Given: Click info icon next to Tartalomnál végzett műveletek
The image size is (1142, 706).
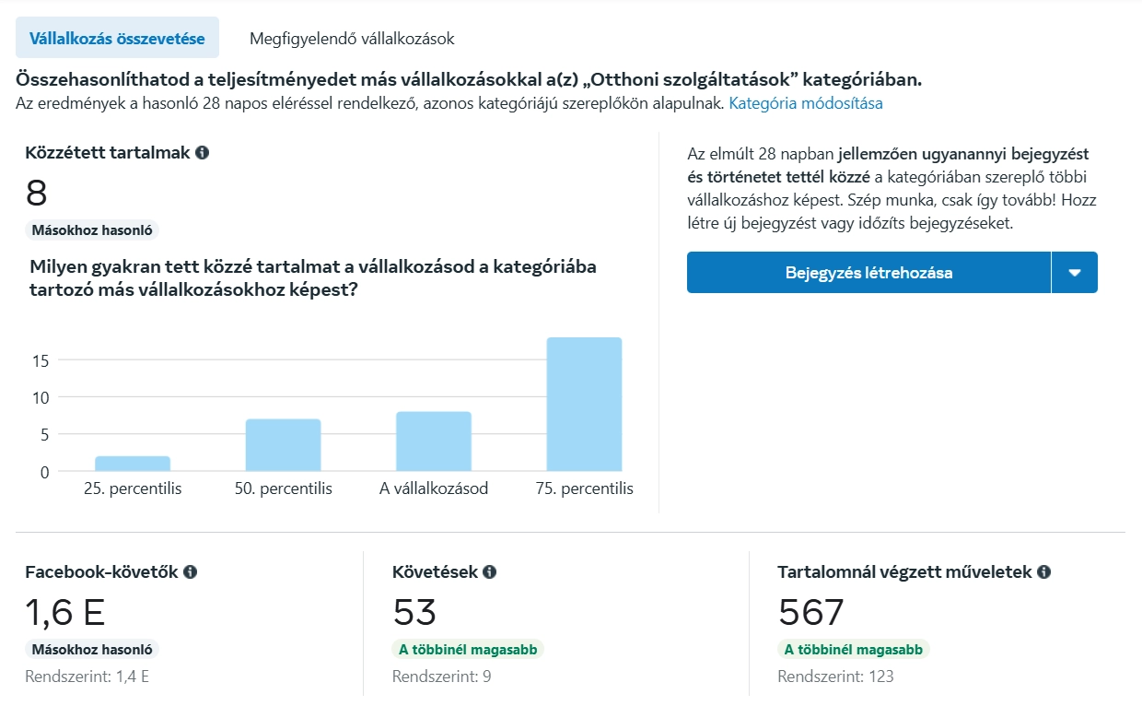Looking at the screenshot, I should click(x=1043, y=572).
